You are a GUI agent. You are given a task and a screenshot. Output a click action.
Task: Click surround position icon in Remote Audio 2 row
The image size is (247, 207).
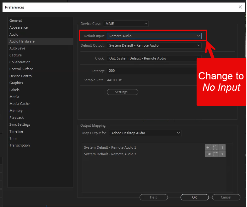tap(215, 154)
